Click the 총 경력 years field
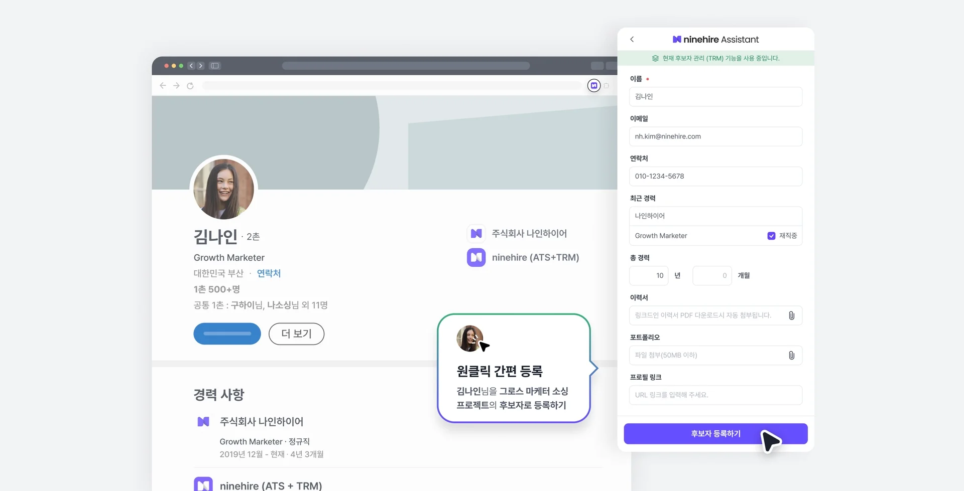Image resolution: width=964 pixels, height=491 pixels. (649, 276)
